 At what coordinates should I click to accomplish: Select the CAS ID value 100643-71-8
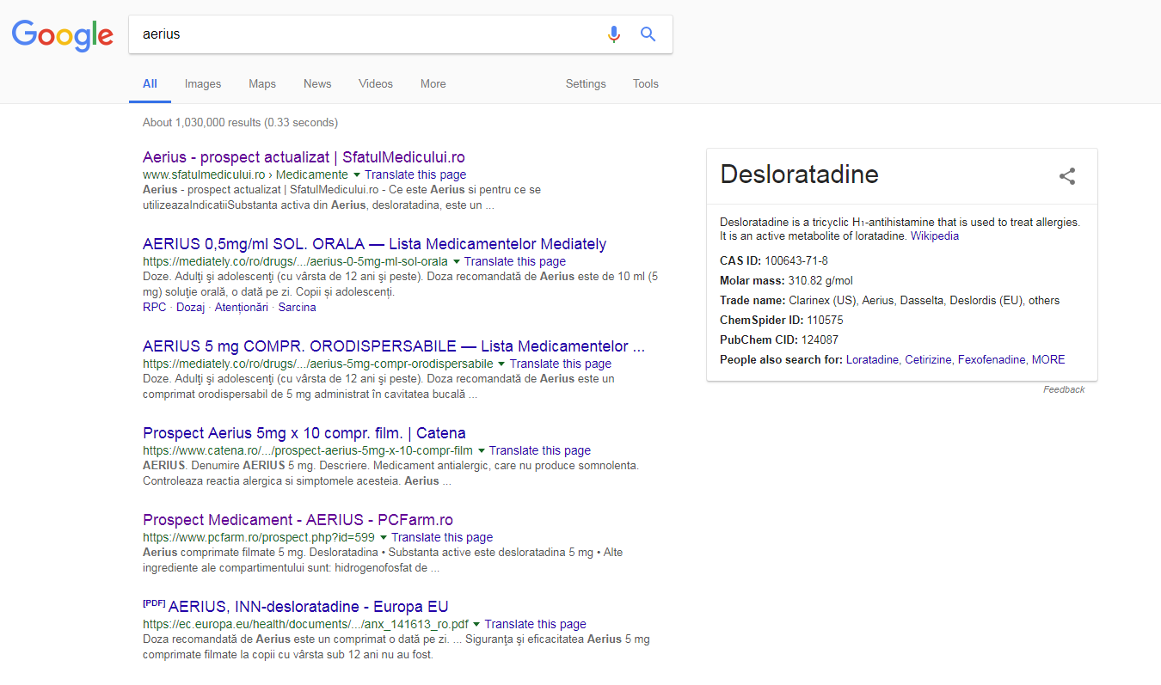(796, 260)
